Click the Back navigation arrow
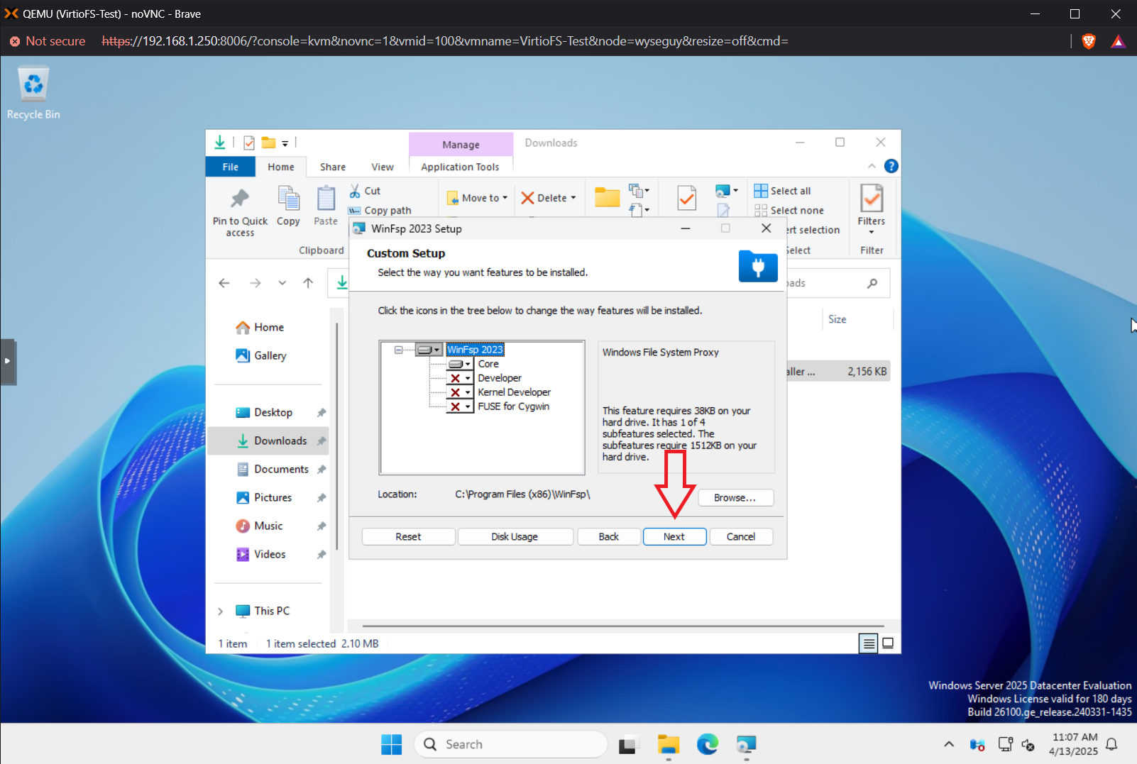Image resolution: width=1137 pixels, height=764 pixels. tap(224, 283)
